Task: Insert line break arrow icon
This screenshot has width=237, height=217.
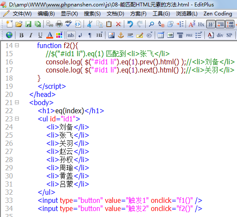Action: tap(80, 35)
